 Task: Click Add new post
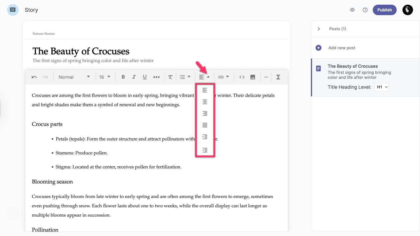[342, 48]
